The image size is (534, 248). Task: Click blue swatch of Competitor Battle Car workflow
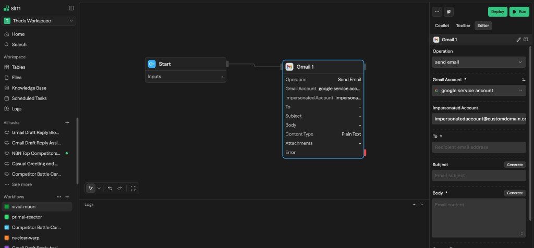6,227
